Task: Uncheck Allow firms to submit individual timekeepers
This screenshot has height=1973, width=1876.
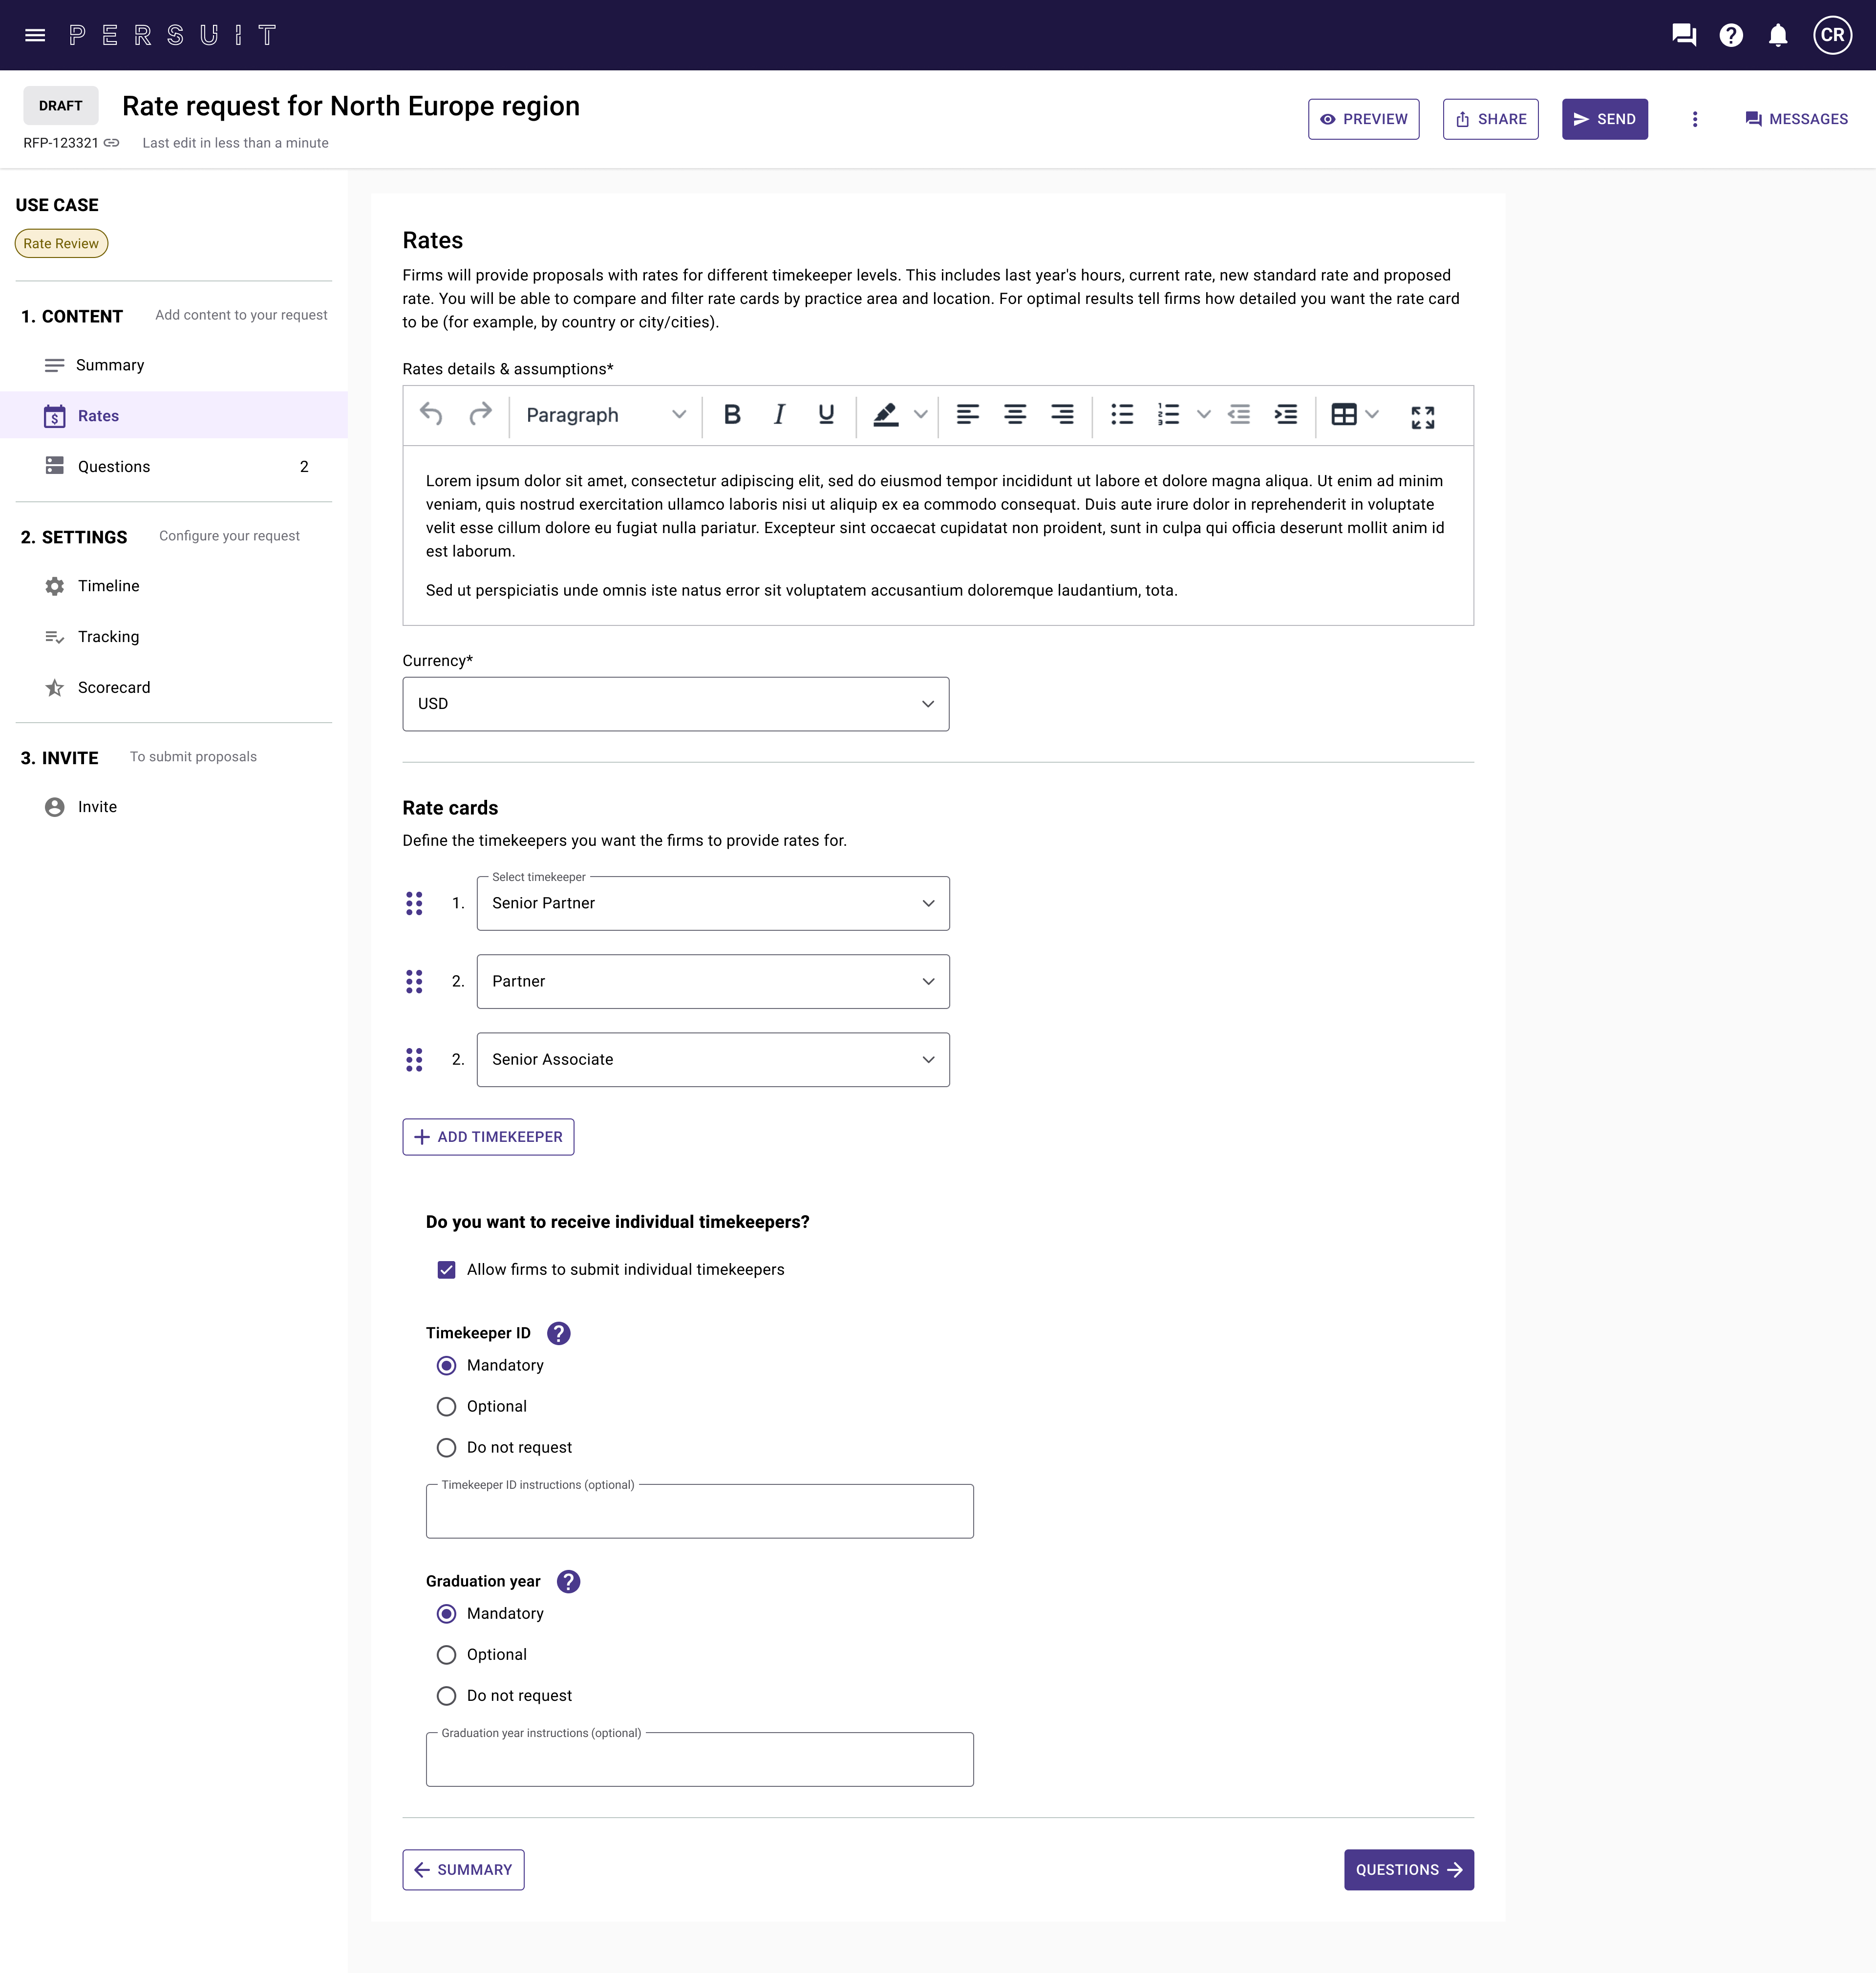Action: 447,1269
